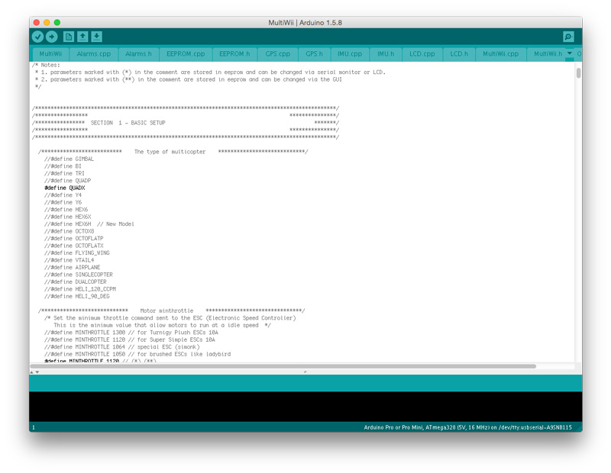
Task: Switch to the IMU.cpp tab
Action: [350, 54]
